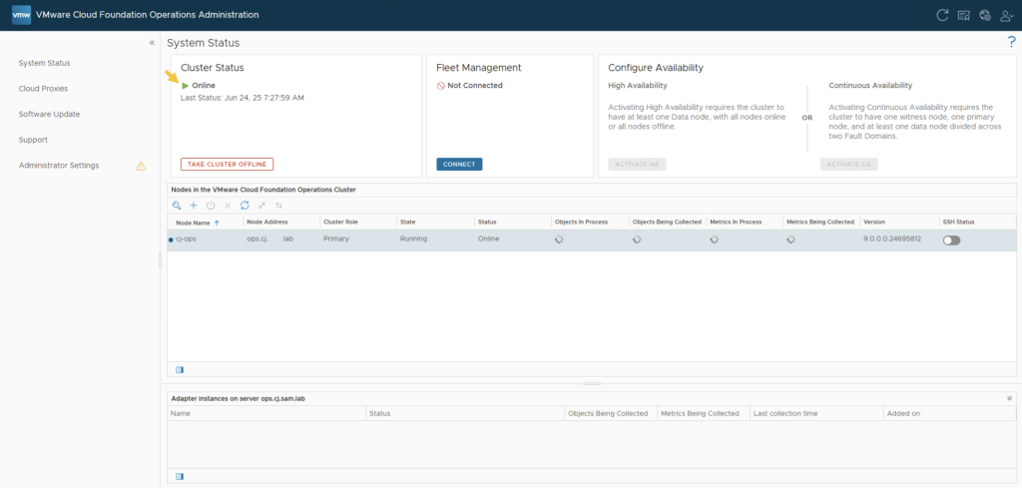Click the add node plus icon
This screenshot has height=492, width=1022.
tap(194, 205)
